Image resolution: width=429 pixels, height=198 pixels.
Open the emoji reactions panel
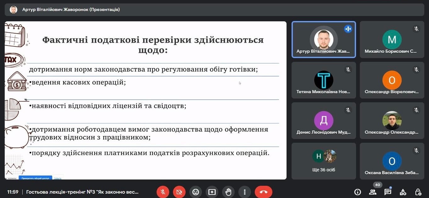196,192
